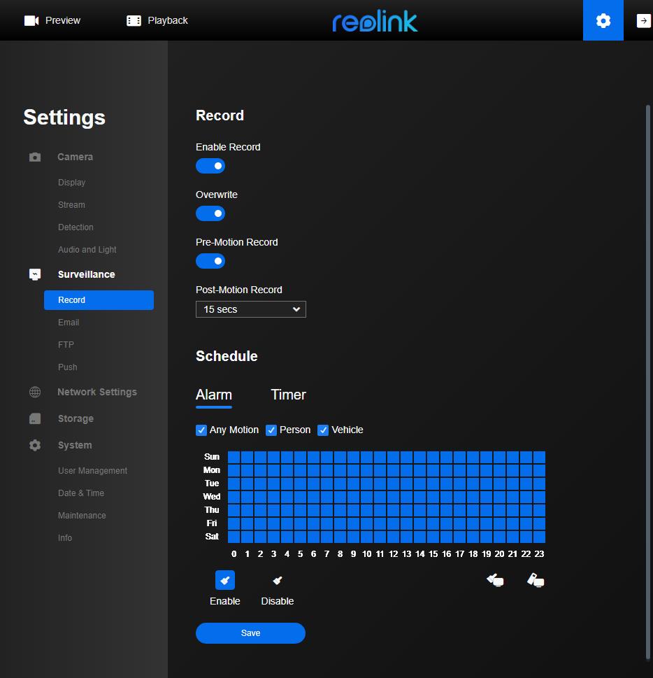Click the Enable brush icon
This screenshot has height=678, width=653.
click(x=224, y=580)
